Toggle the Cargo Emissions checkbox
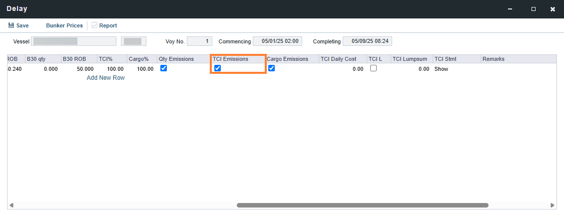This screenshot has width=564, height=213. click(272, 68)
